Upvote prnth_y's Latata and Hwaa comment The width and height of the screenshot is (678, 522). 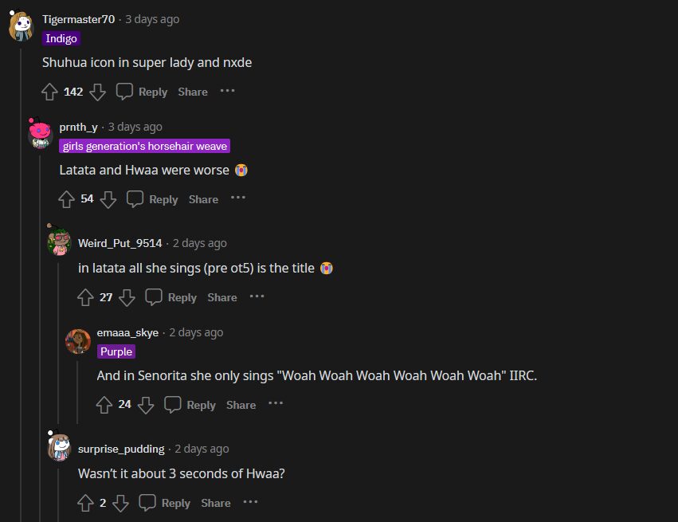coord(66,199)
